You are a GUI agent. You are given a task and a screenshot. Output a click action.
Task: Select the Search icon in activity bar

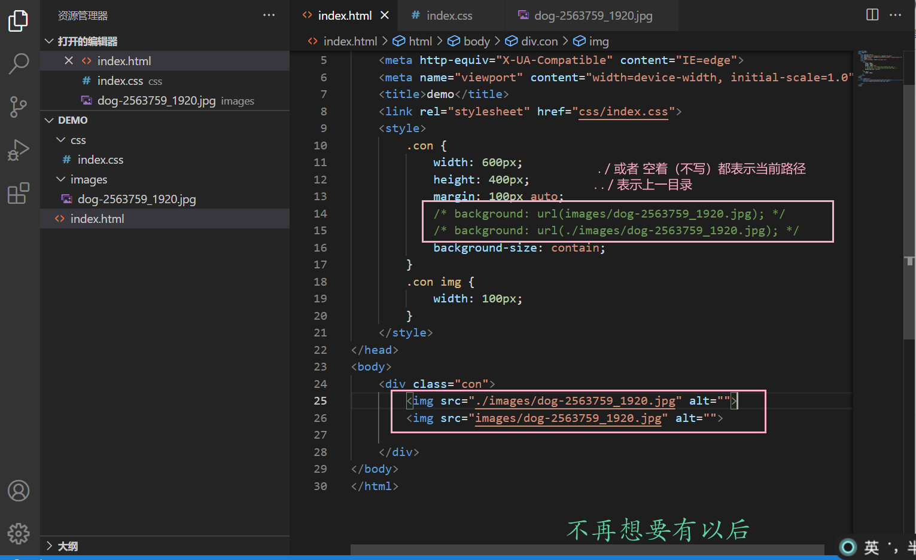coord(18,63)
